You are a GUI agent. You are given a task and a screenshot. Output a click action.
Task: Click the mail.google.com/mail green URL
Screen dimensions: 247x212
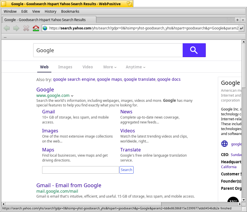point(57,191)
